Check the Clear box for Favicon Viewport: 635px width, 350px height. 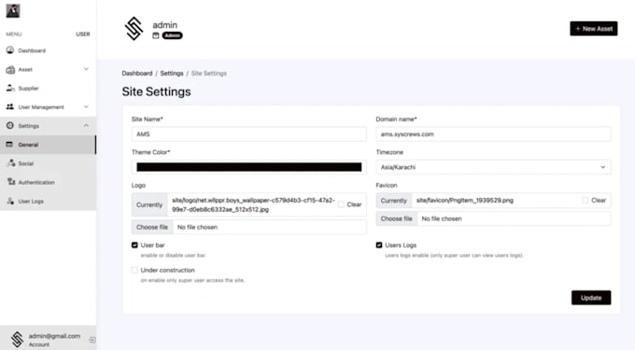[x=586, y=200]
